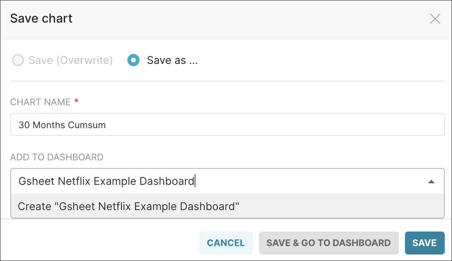Click the X icon in the corner

click(x=435, y=18)
